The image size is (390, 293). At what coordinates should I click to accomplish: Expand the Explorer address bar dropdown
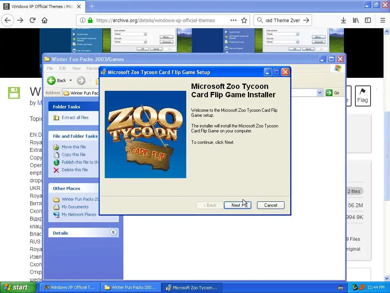coord(320,93)
